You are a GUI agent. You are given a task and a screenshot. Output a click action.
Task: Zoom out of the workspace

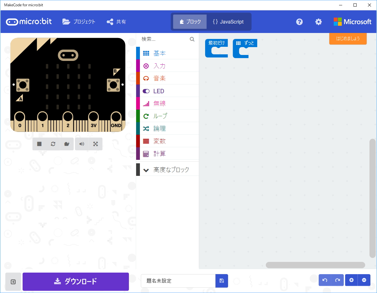tap(364, 280)
